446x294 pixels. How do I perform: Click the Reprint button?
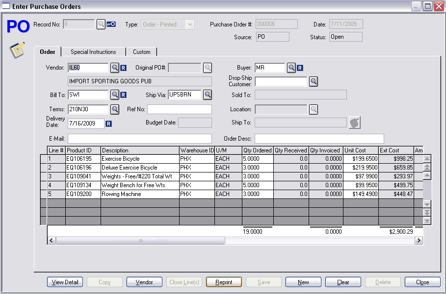224,282
